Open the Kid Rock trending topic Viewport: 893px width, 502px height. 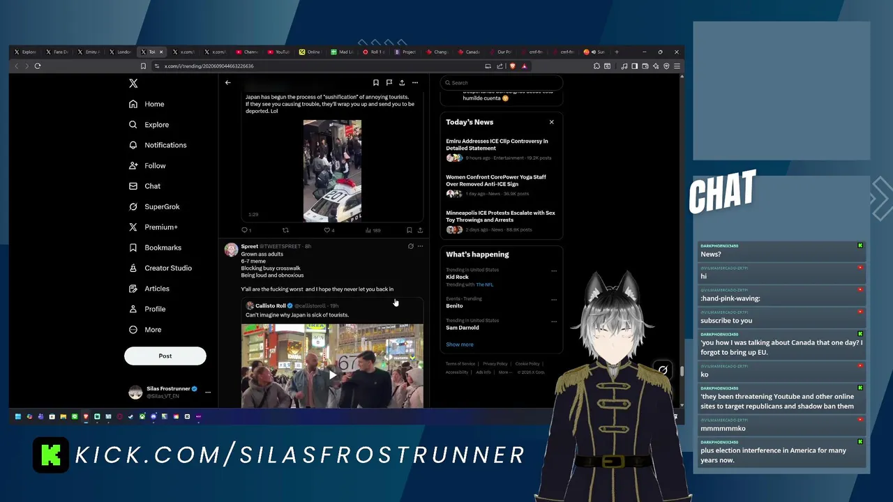457,277
